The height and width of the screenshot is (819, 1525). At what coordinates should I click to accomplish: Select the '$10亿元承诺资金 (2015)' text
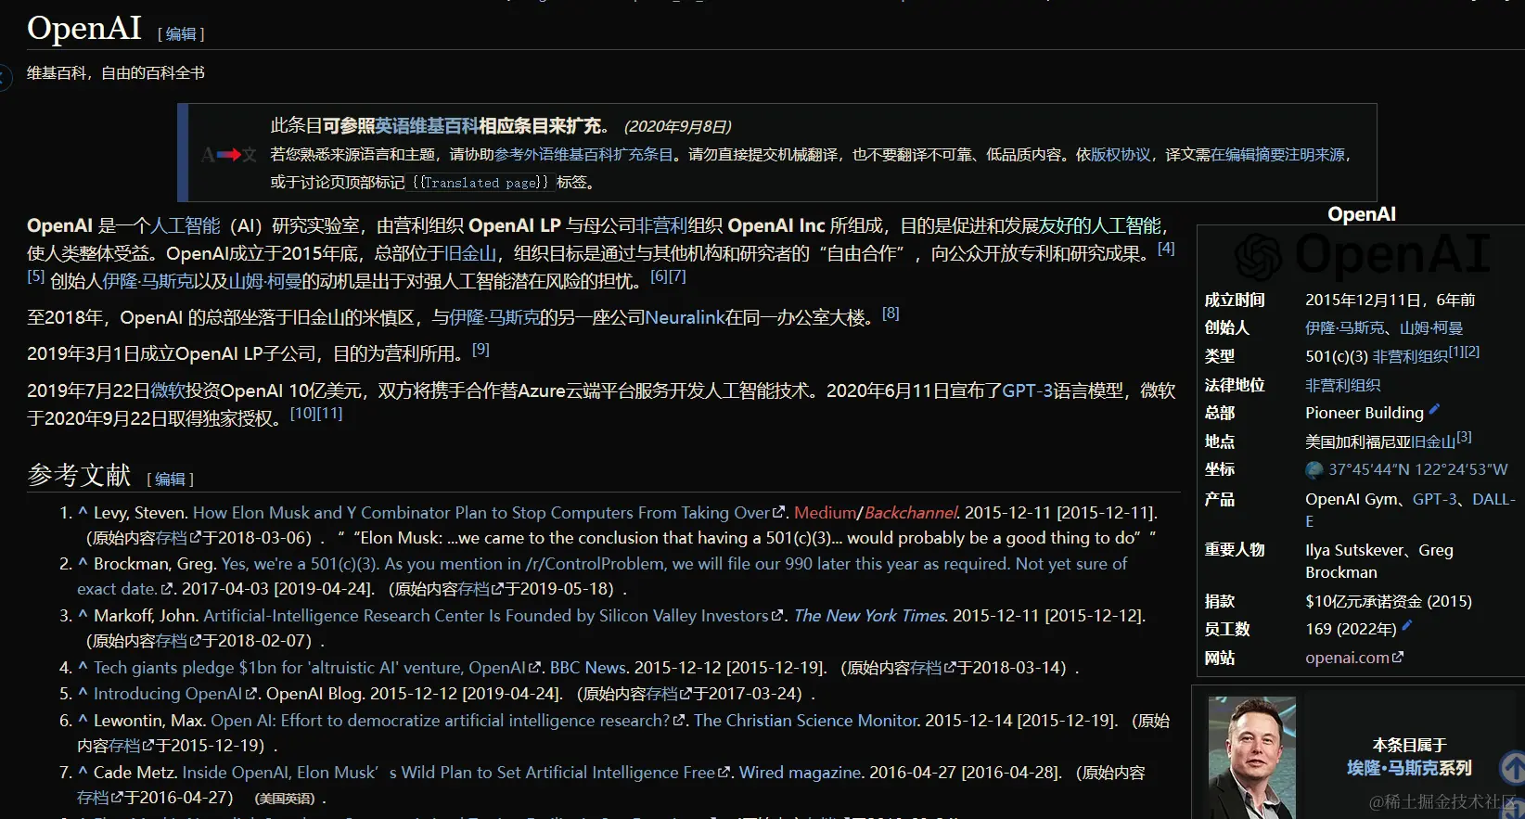pyautogui.click(x=1389, y=601)
